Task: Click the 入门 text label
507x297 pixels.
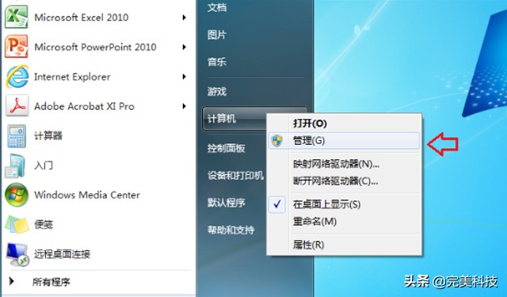Action: (x=44, y=166)
